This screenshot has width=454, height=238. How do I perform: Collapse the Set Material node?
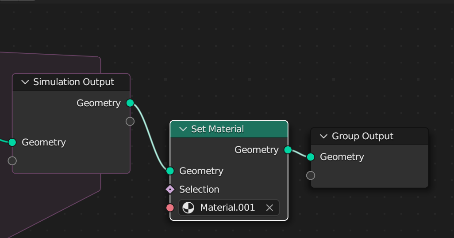coord(183,129)
